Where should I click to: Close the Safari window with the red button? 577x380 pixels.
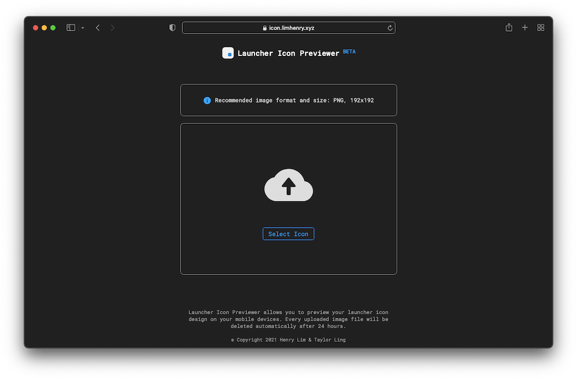pos(36,28)
